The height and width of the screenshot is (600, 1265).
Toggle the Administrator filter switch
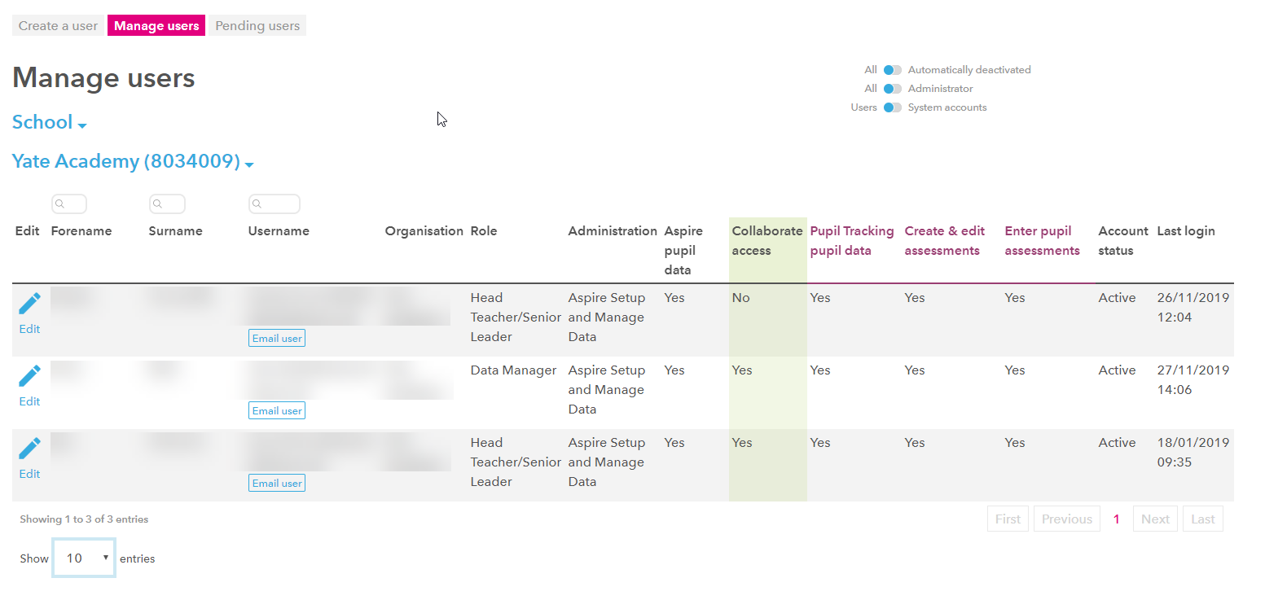[891, 88]
